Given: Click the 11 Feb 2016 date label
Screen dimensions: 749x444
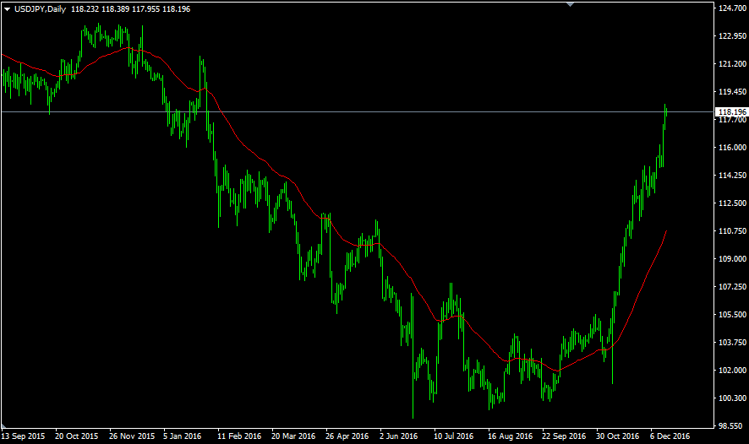Looking at the screenshot, I should pos(239,436).
